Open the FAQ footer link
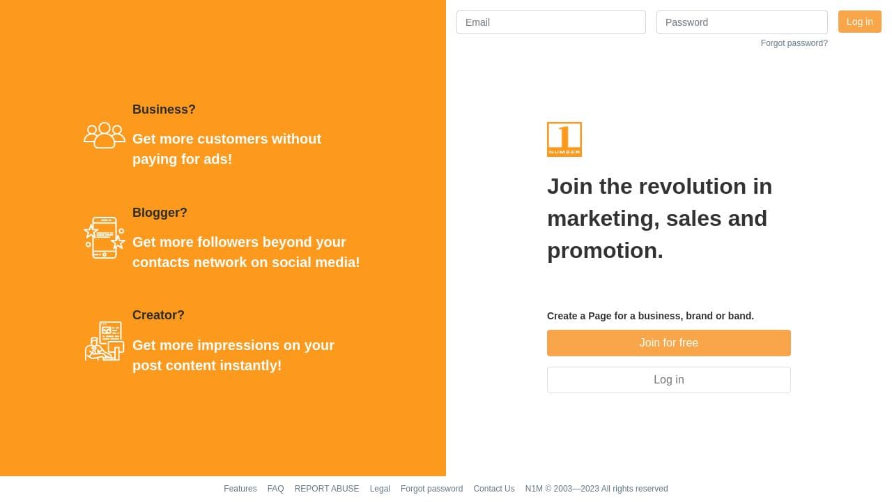Image resolution: width=892 pixels, height=502 pixels. tap(275, 489)
